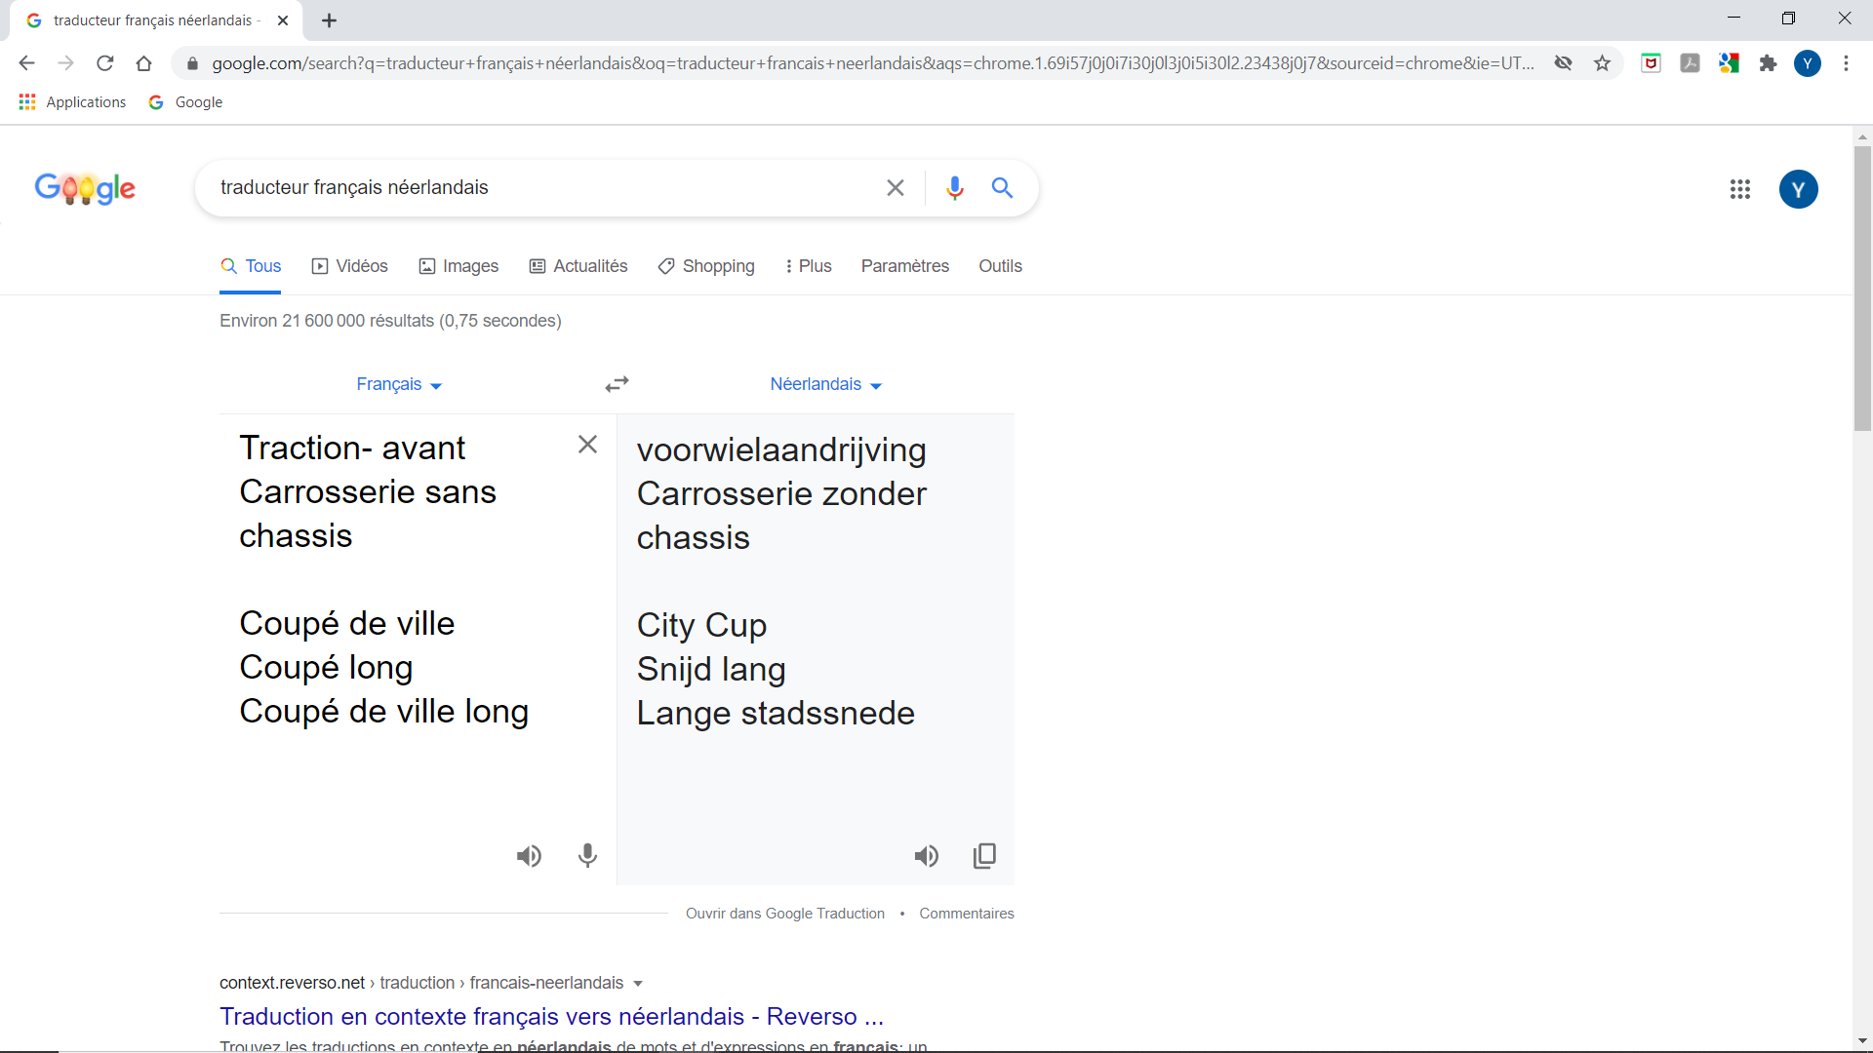Swap the French and Dutch languages
The height and width of the screenshot is (1053, 1873).
pyautogui.click(x=617, y=384)
